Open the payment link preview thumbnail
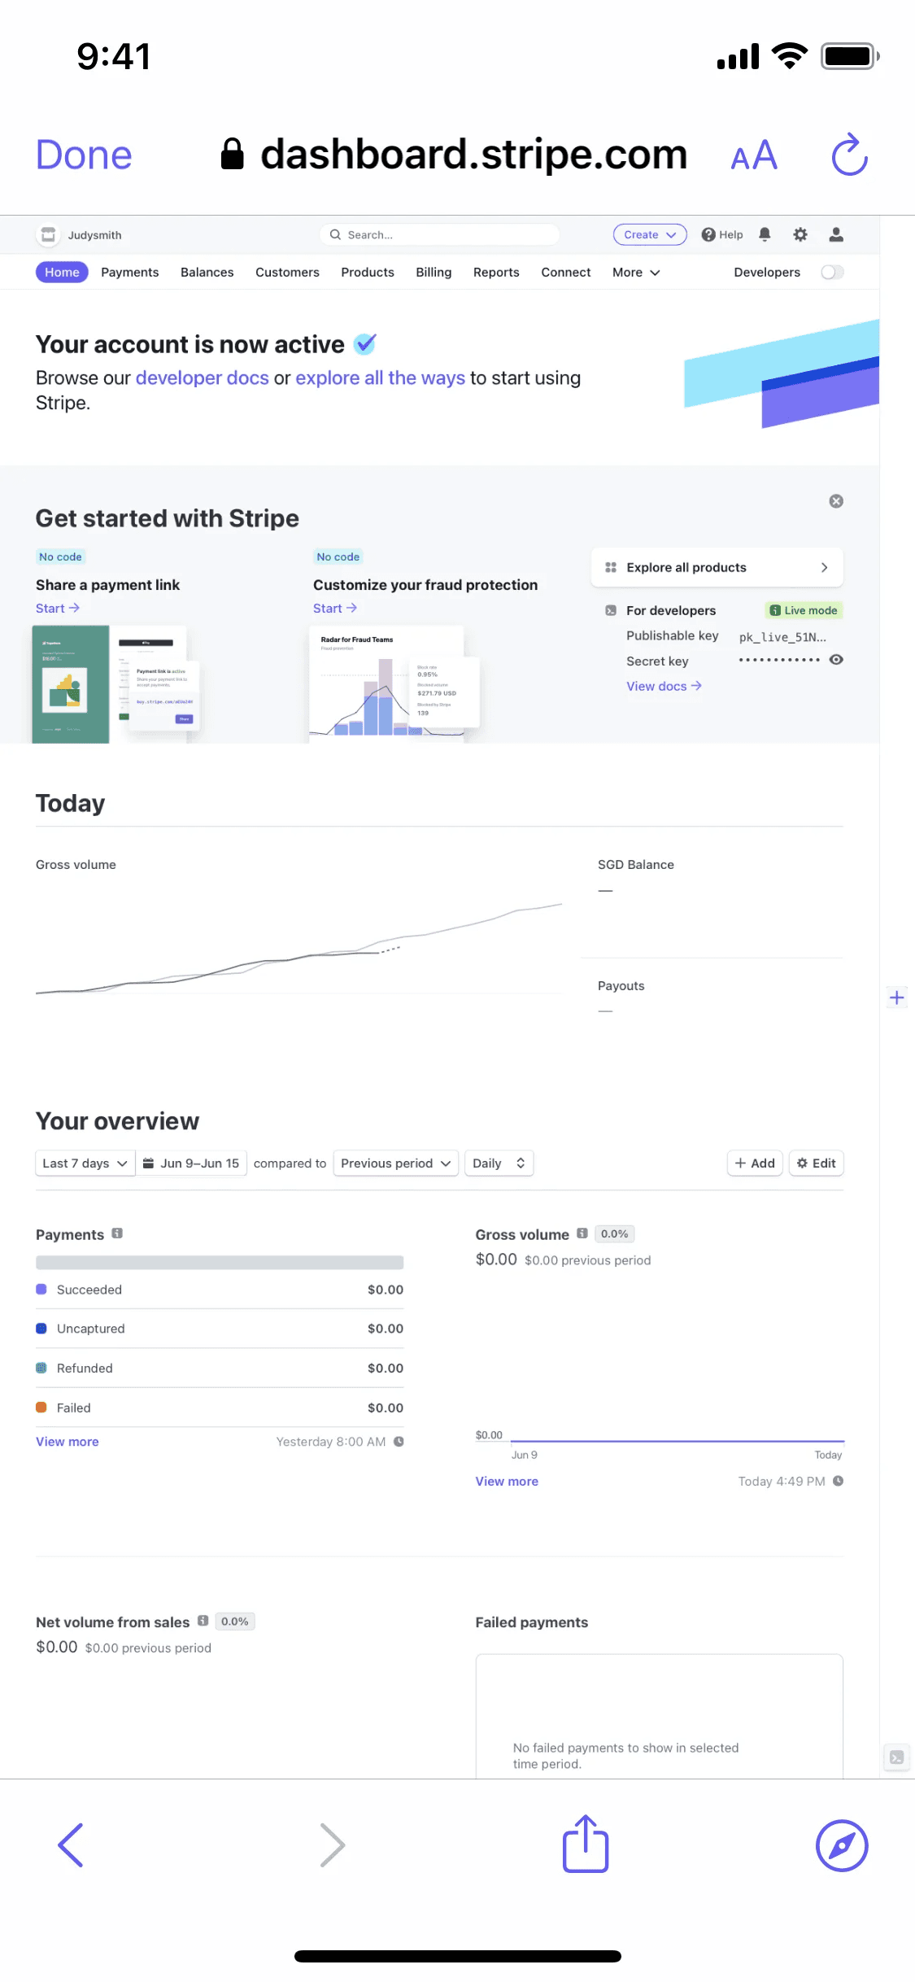This screenshot has height=1982, width=915. pos(115,684)
